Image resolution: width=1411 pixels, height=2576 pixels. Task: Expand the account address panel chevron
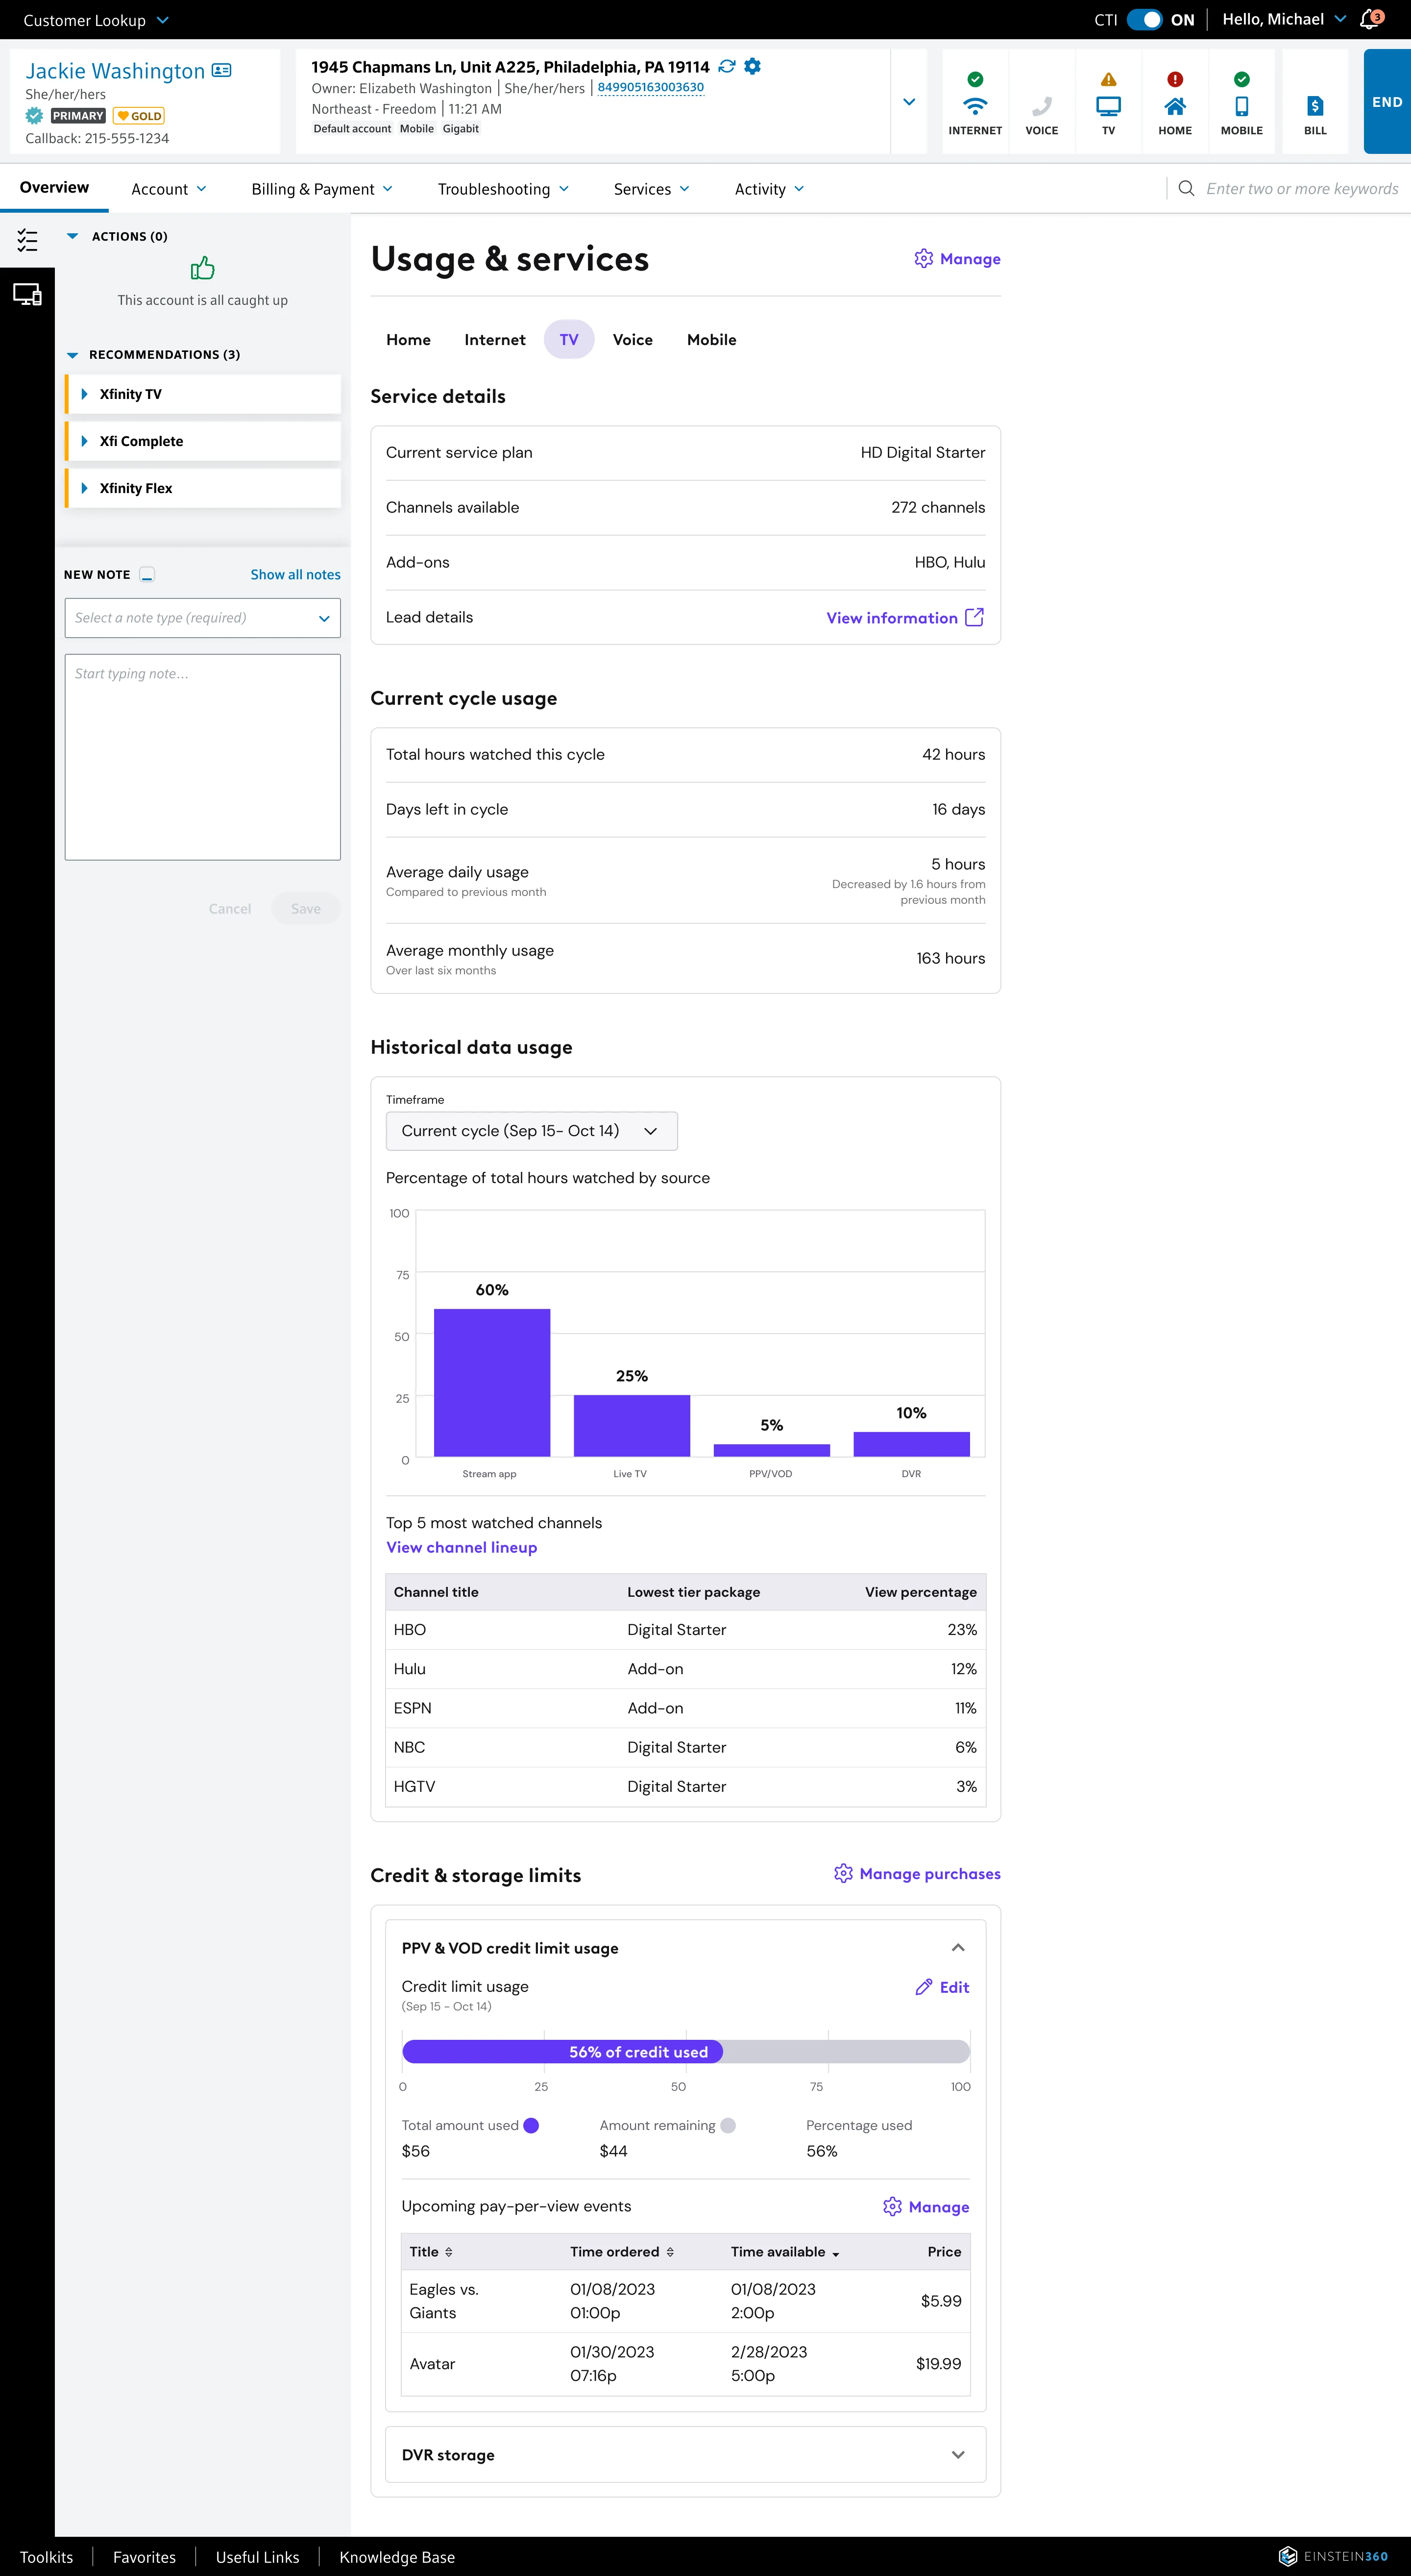tap(909, 102)
